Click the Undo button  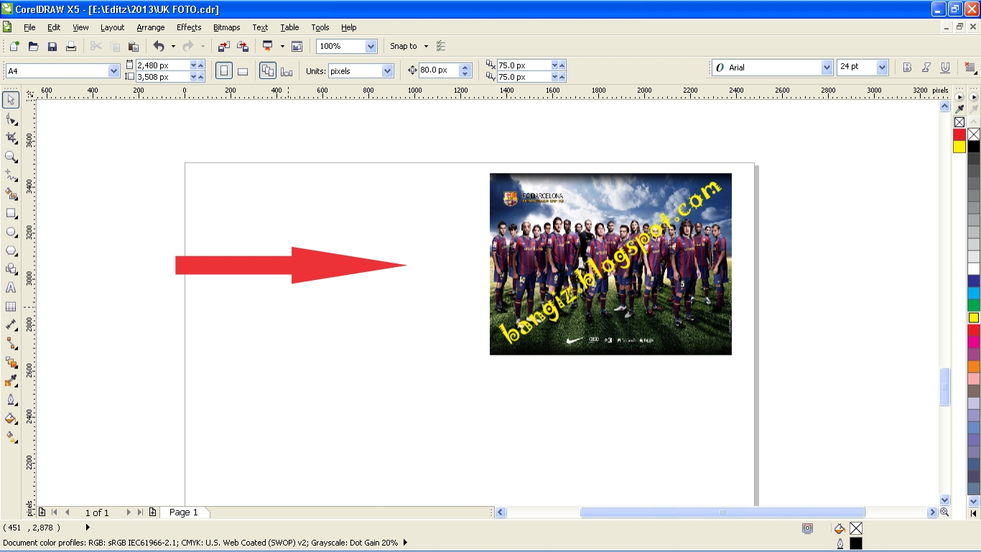[x=159, y=45]
